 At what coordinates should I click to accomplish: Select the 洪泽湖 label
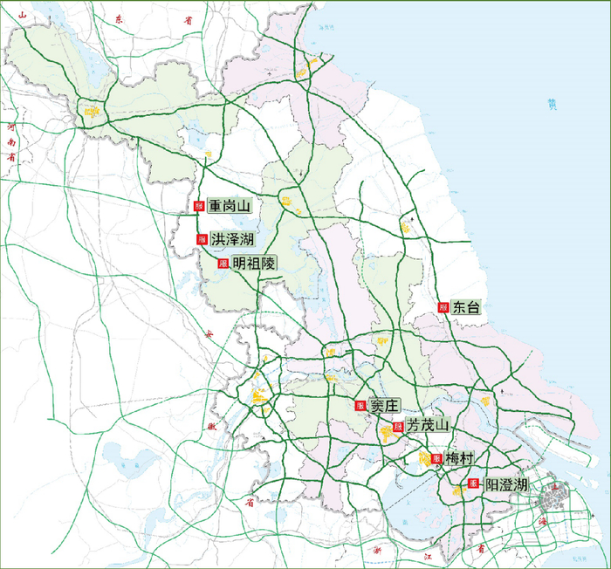[233, 239]
